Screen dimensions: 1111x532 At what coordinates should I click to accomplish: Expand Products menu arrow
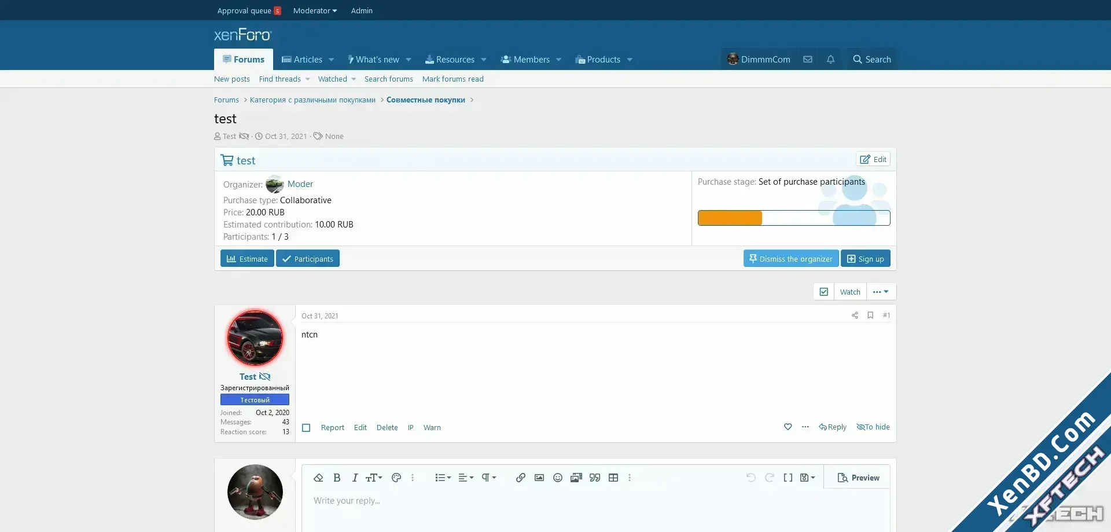pos(630,60)
